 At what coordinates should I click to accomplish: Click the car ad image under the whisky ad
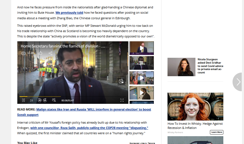195,140
